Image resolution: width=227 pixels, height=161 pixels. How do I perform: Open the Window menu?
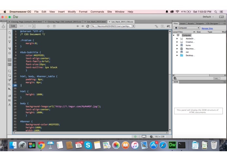point(120,12)
